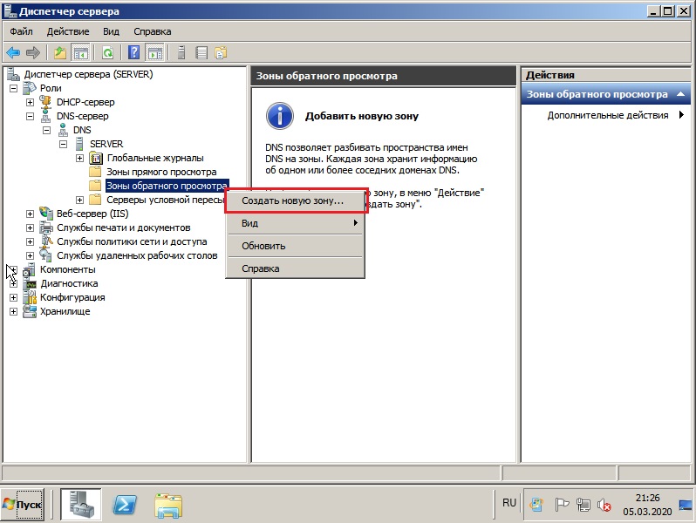Screen dimensions: 696x523
Task: Expand Веб-сервер (IIS) role node
Action: [x=30, y=214]
